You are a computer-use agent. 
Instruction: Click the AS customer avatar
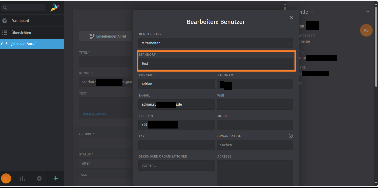pos(366,30)
